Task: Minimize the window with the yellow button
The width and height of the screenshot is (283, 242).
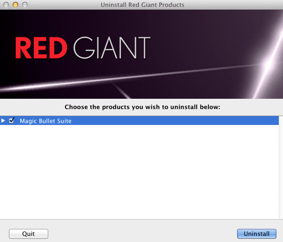Action: click(x=15, y=5)
